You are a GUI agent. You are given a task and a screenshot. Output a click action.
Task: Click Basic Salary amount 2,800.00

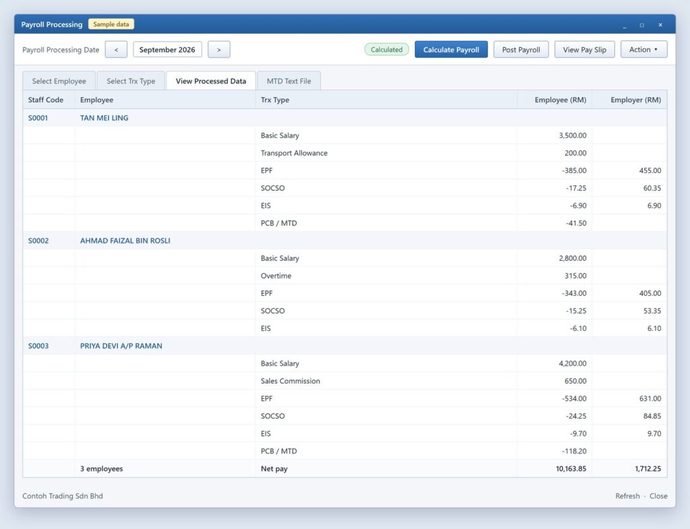[x=573, y=258]
